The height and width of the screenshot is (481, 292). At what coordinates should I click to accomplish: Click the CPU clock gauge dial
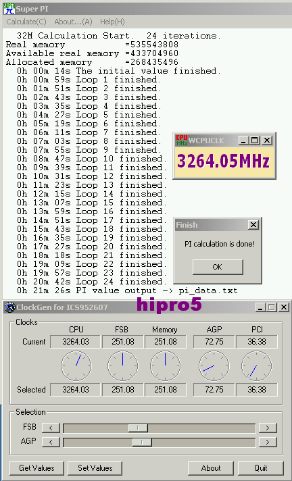(x=76, y=366)
